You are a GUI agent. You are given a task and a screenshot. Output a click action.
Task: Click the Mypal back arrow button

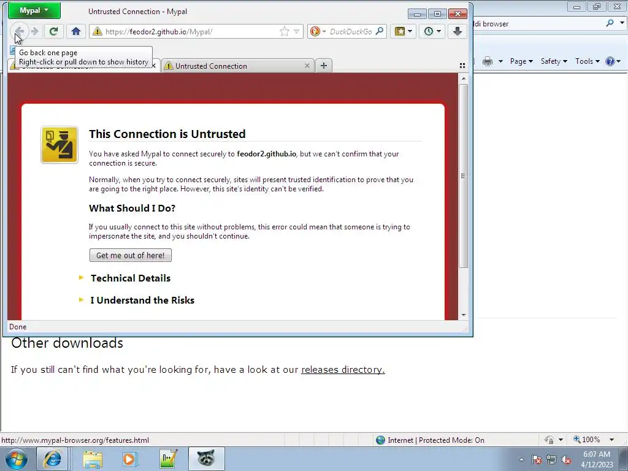coord(19,31)
